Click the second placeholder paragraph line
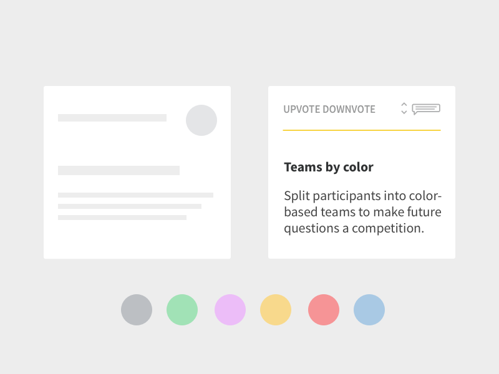The height and width of the screenshot is (374, 499). click(130, 206)
